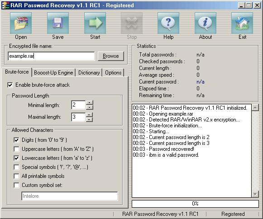Click the Minimal length value field
Screen dimensions: 263x219
coord(78,105)
